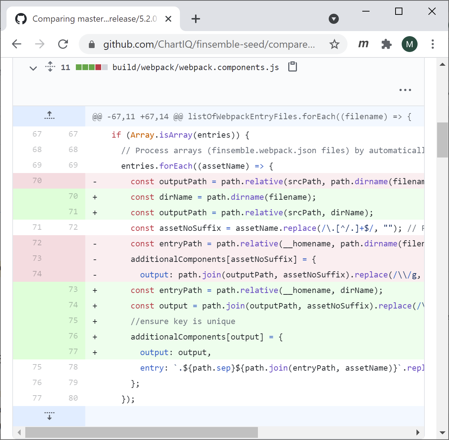Collapse the webpack.components.js file diff
Screen dimensions: 449x440
pos(33,68)
